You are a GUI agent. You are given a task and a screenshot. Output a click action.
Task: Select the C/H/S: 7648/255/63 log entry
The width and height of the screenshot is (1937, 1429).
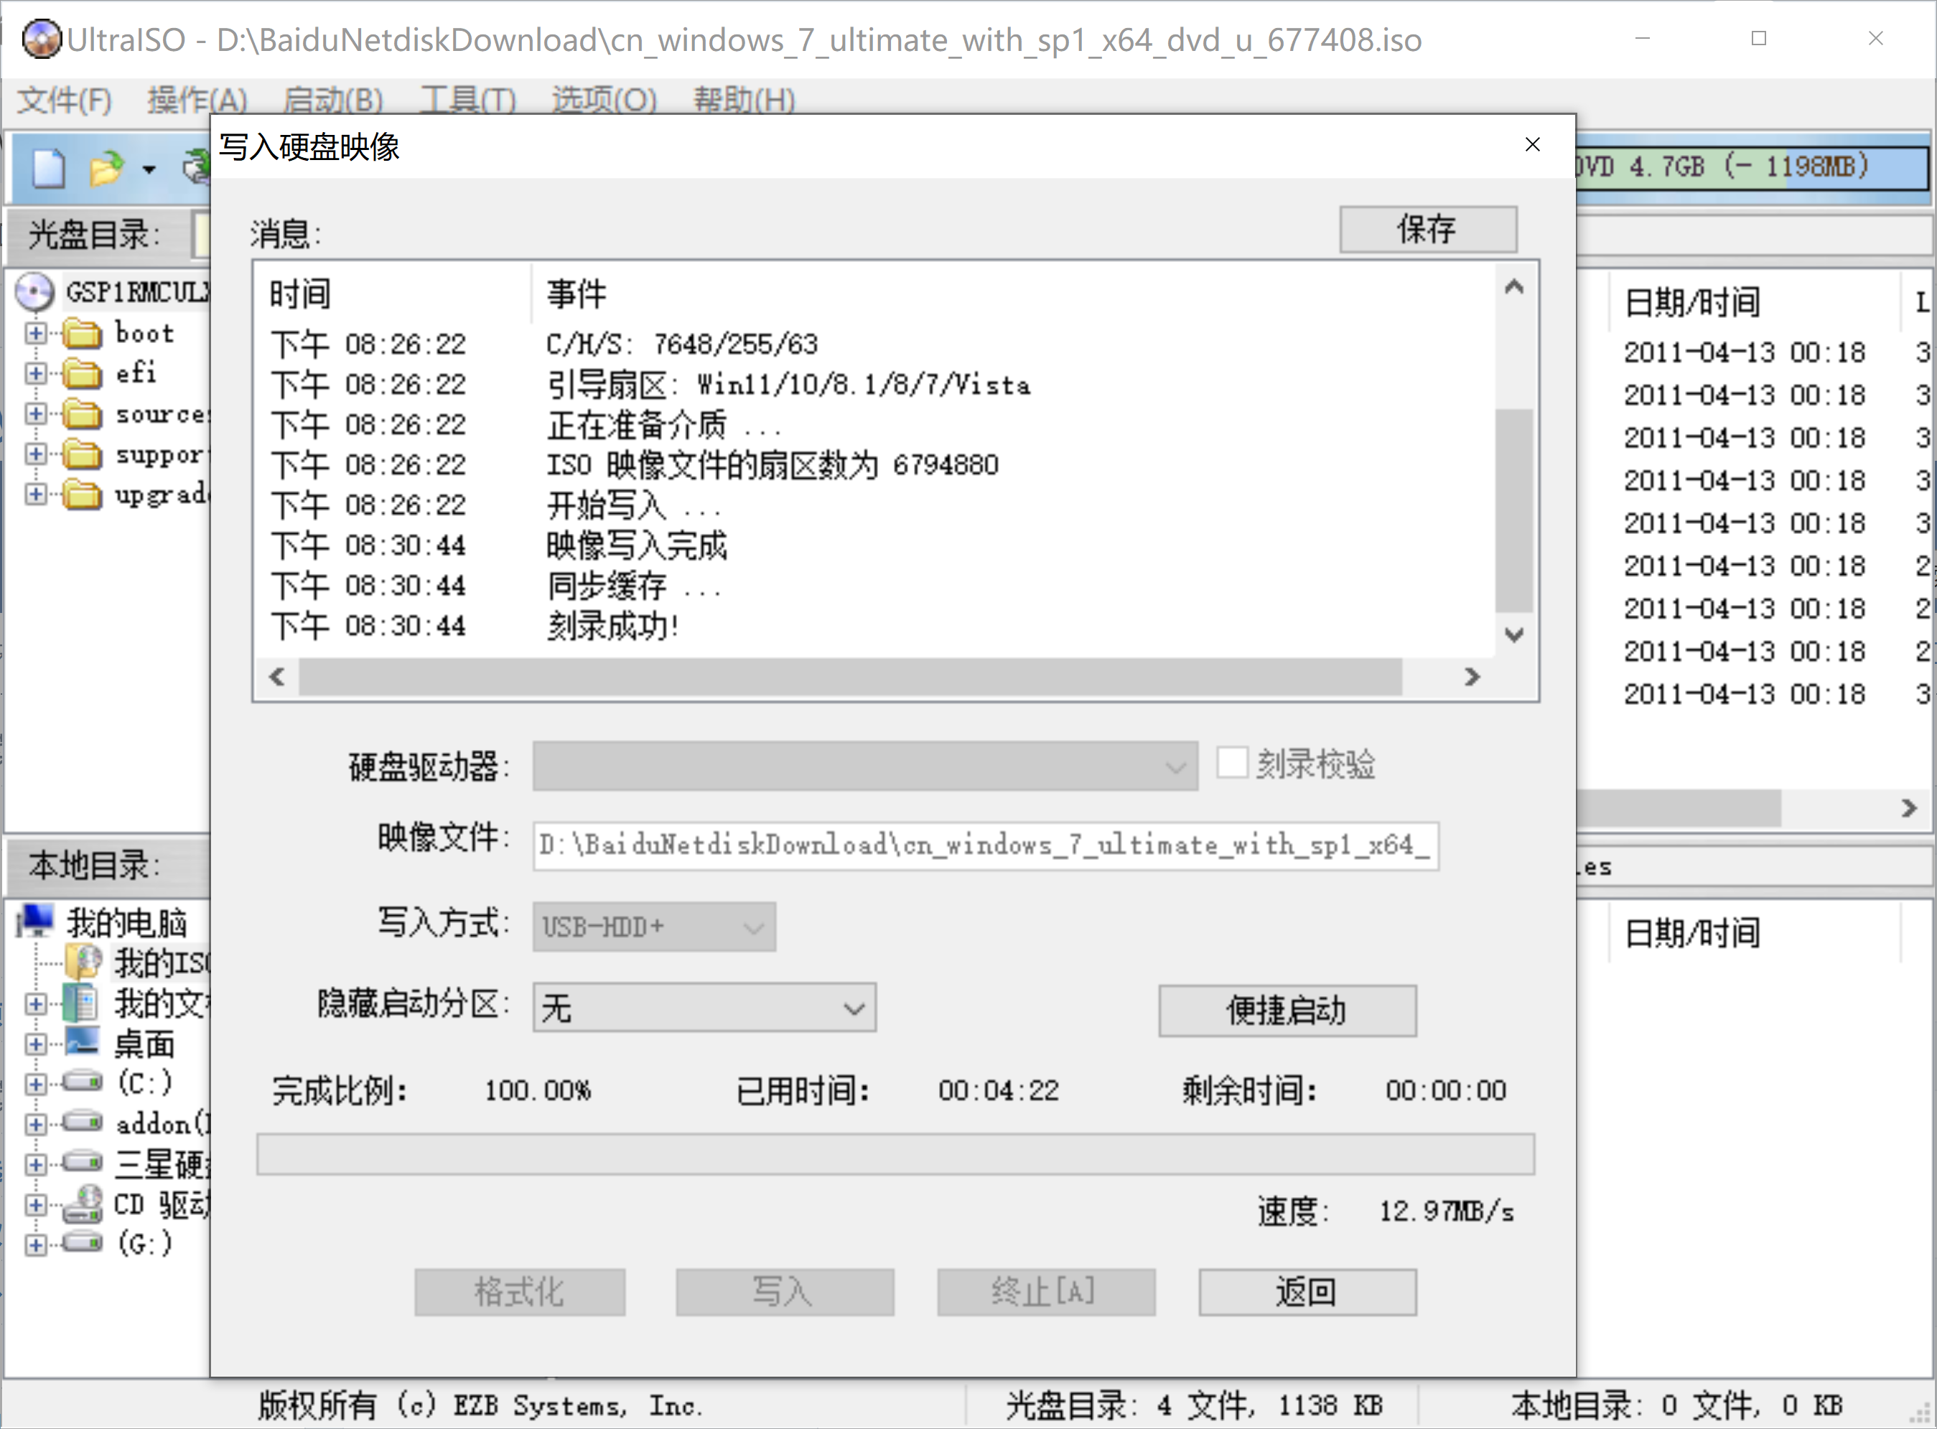(682, 343)
